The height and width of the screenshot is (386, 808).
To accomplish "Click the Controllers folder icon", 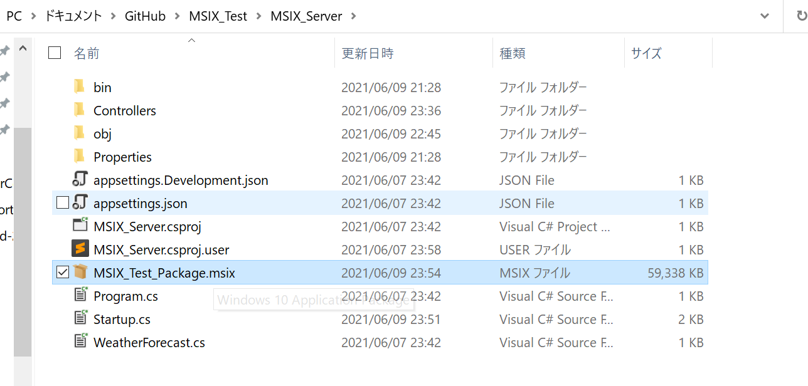I will click(79, 110).
